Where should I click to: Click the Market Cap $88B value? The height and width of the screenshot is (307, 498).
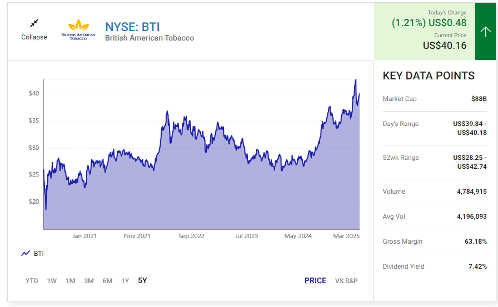pyautogui.click(x=479, y=99)
